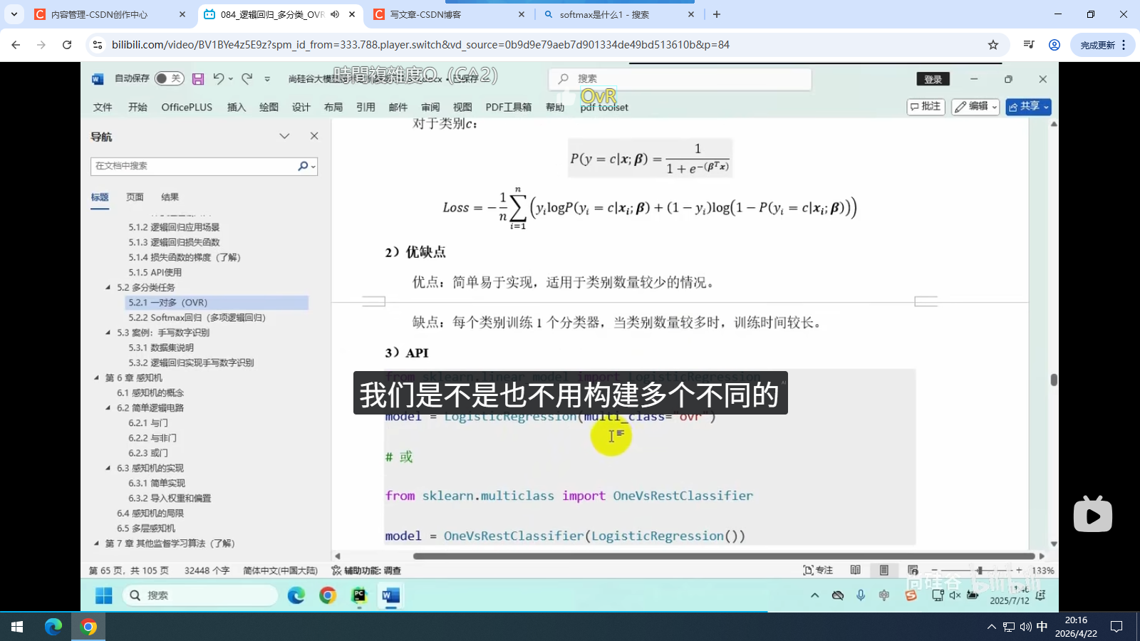The height and width of the screenshot is (641, 1140).
Task: Click the undo arrow icon
Action: [219, 78]
